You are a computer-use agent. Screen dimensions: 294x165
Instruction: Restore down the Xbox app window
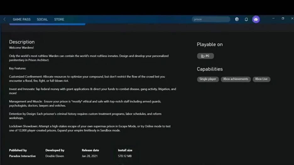[283, 18]
